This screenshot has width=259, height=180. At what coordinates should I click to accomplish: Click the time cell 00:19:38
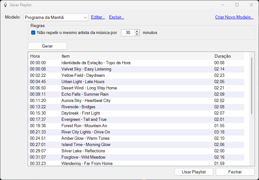[x=38, y=126]
